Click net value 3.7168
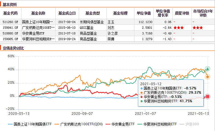Image resolution: width=215 pixels, height=131 pixels. tap(147, 33)
